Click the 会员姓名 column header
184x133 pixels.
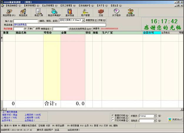coord(170,33)
